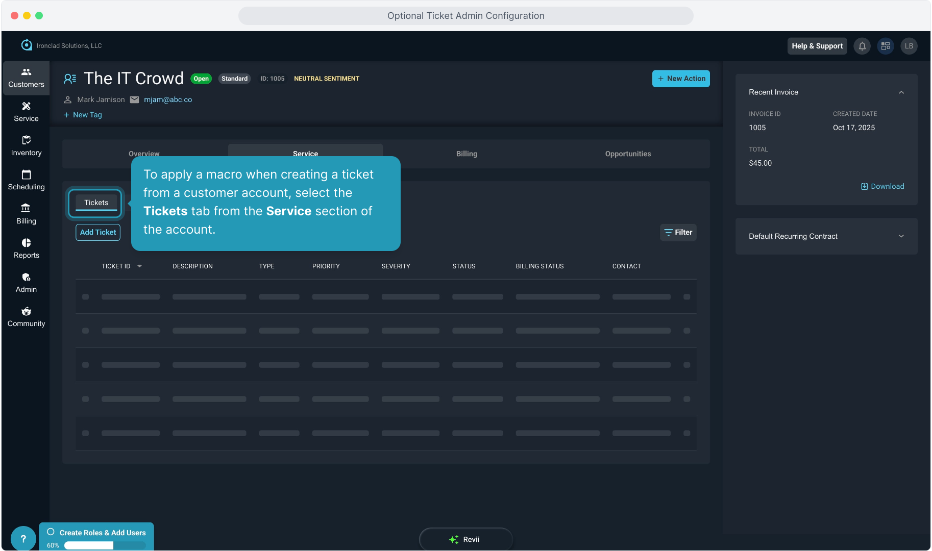This screenshot has height=551, width=932.
Task: Open the dashboard layout icon in header
Action: pyautogui.click(x=886, y=46)
